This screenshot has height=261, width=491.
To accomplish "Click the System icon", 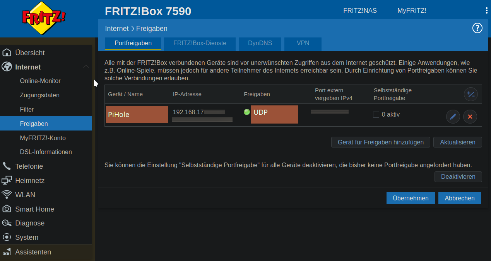I will click(7, 237).
